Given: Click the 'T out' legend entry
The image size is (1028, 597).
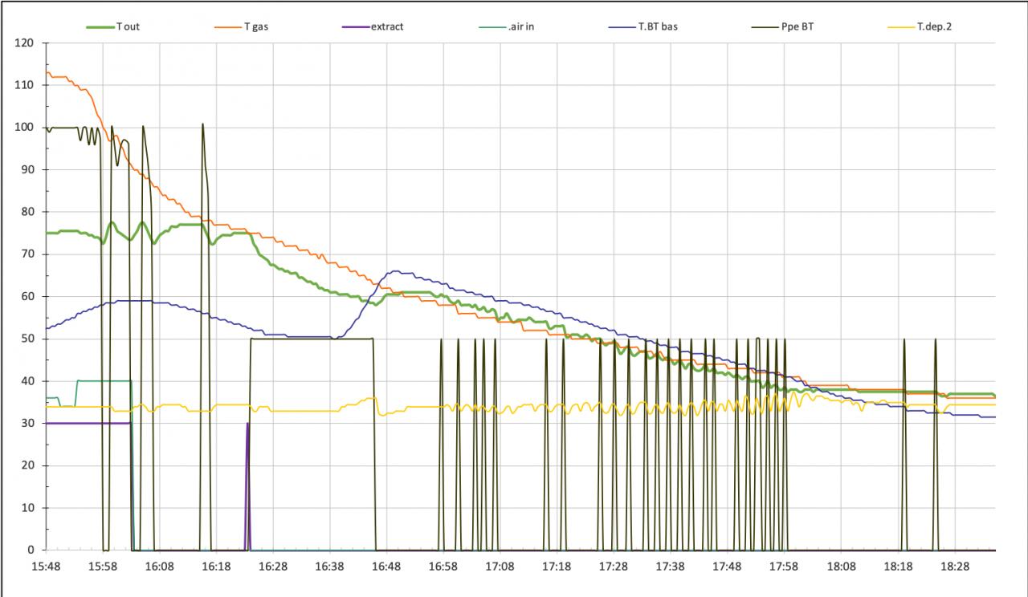Looking at the screenshot, I should pyautogui.click(x=113, y=26).
